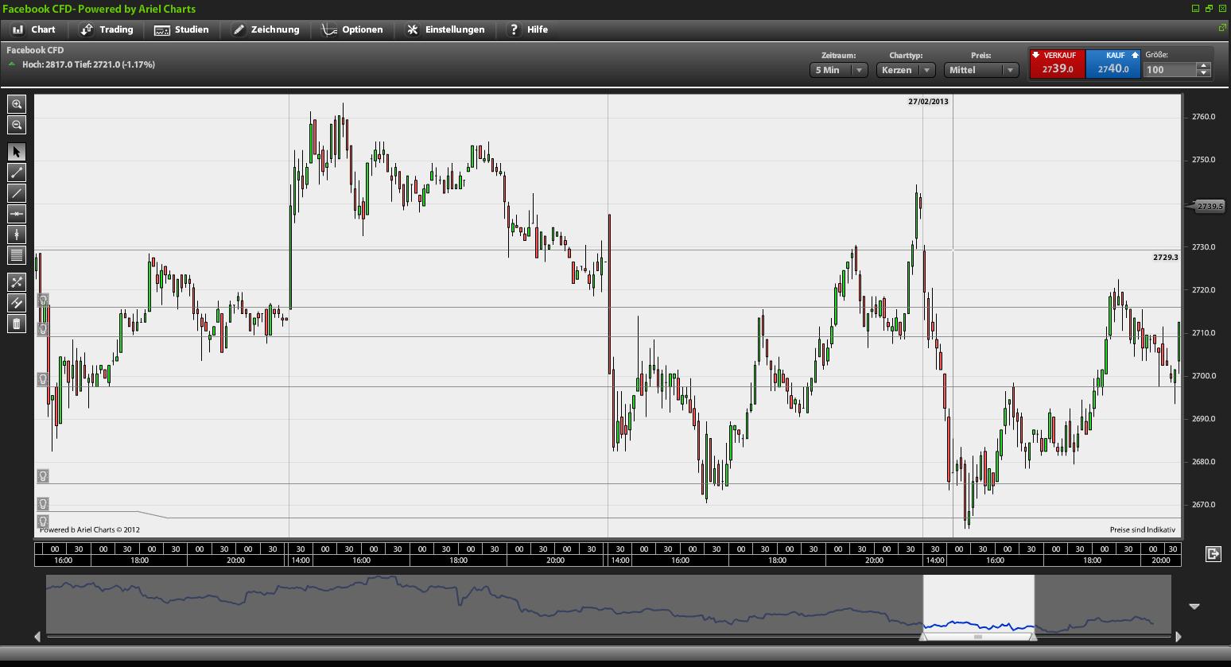Click the topmost lightbulb marker on chart edge

(43, 300)
